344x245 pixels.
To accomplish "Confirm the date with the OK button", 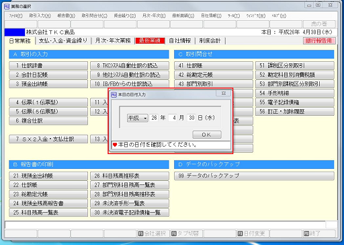I will point(207,135).
